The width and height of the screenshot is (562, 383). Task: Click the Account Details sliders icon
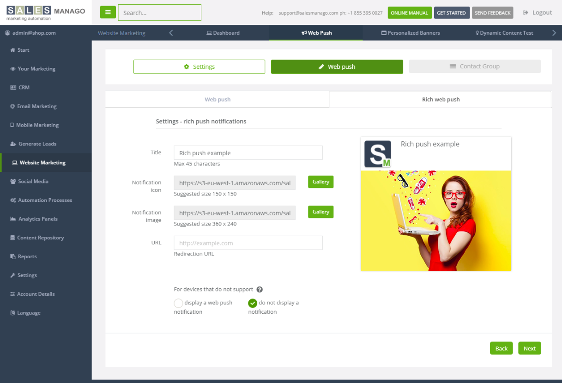coord(13,294)
